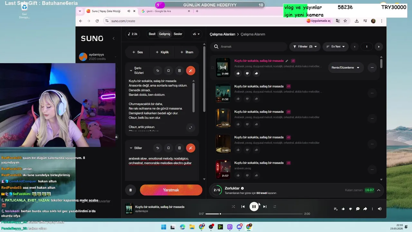Pause the playing song
This screenshot has width=412, height=232.
click(x=254, y=207)
